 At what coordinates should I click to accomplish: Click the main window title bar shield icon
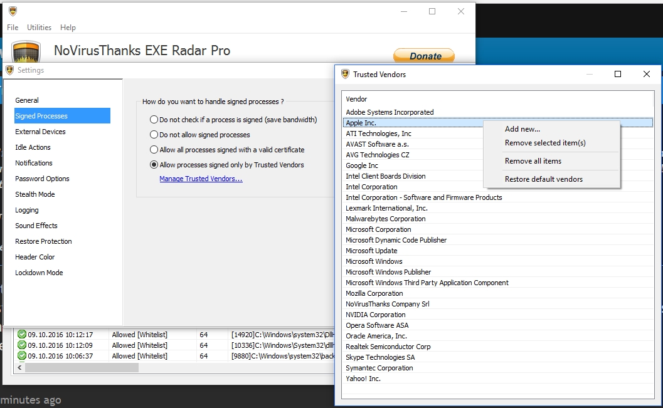pyautogui.click(x=13, y=11)
